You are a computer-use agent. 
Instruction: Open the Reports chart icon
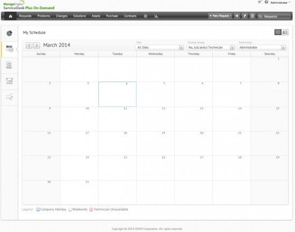click(x=156, y=16)
